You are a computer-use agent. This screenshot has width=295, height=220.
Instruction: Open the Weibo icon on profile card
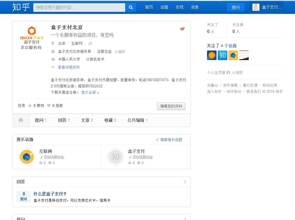[x=182, y=29]
